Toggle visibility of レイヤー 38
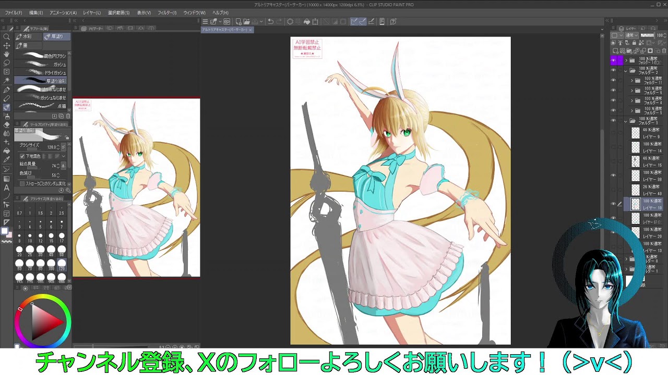This screenshot has width=668, height=375. coord(613,176)
